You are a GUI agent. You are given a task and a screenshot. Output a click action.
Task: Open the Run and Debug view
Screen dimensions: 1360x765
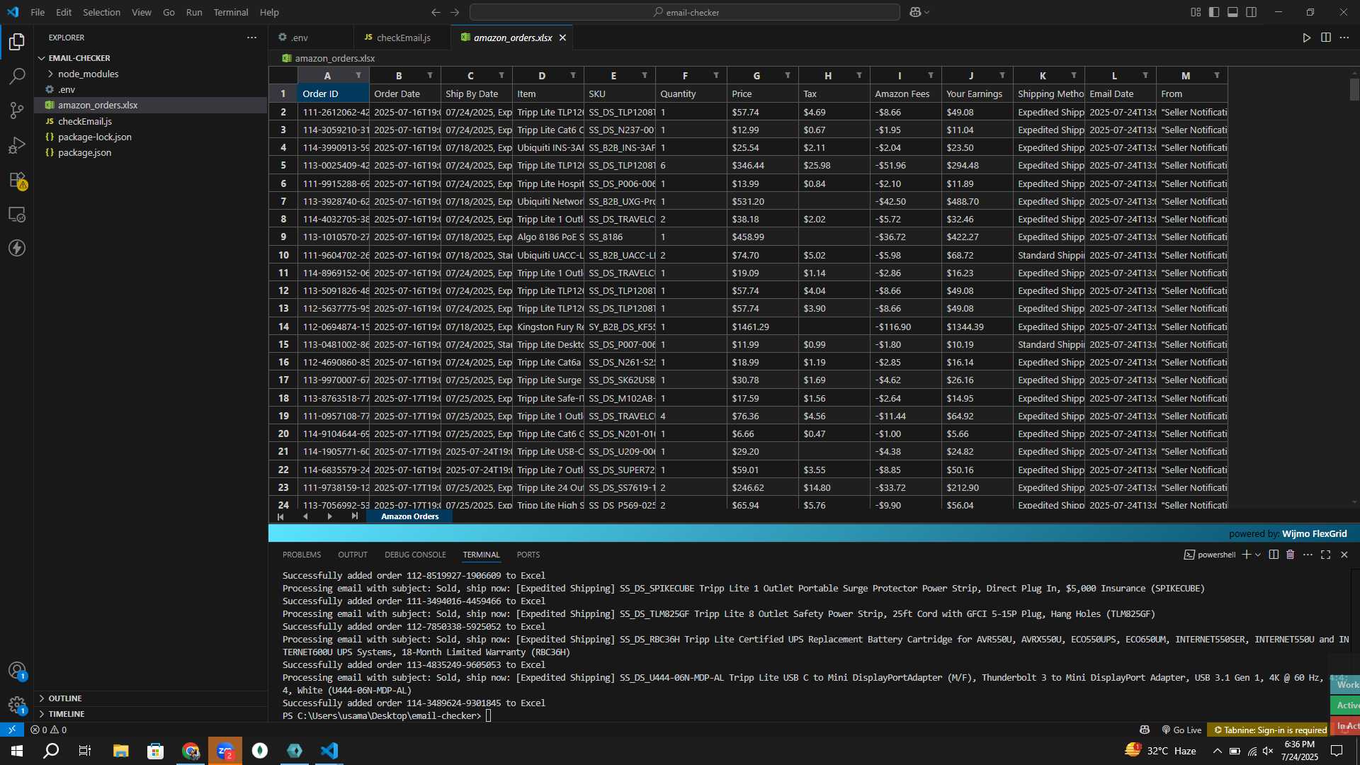[x=17, y=145]
